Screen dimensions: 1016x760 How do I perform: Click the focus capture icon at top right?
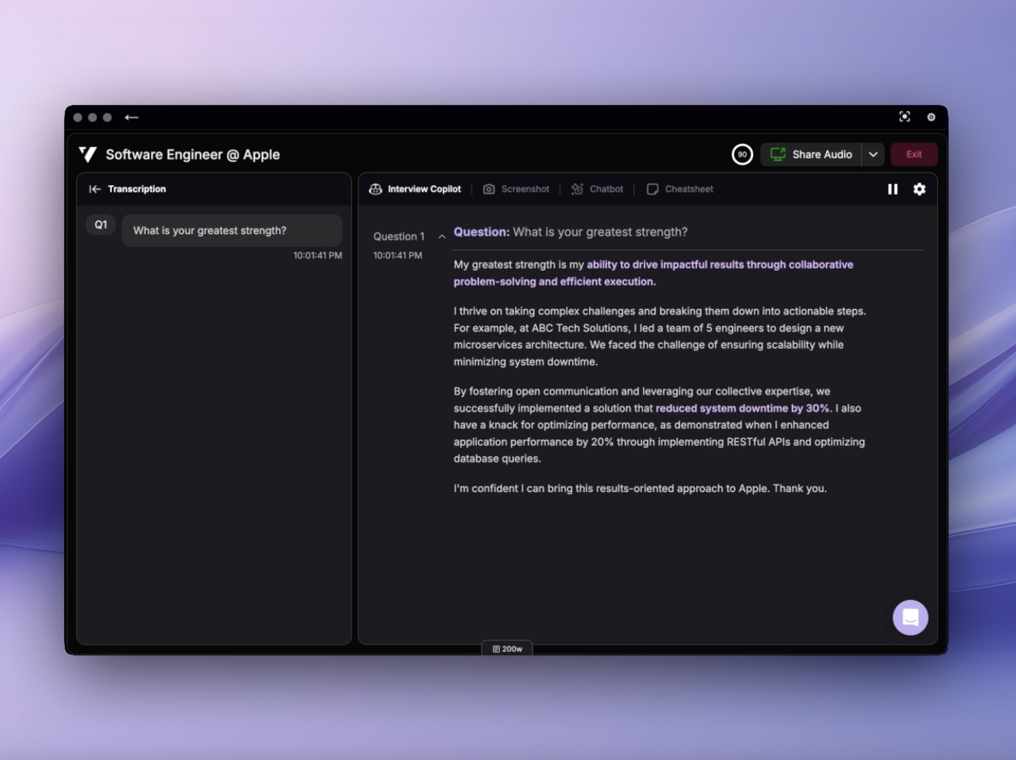click(x=904, y=117)
